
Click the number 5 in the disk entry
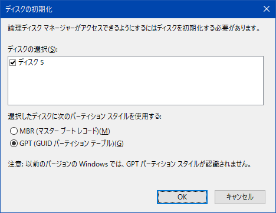42,62
